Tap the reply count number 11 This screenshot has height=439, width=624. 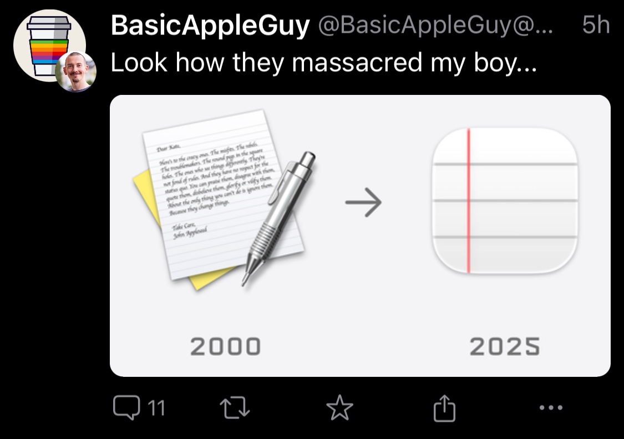(x=157, y=408)
